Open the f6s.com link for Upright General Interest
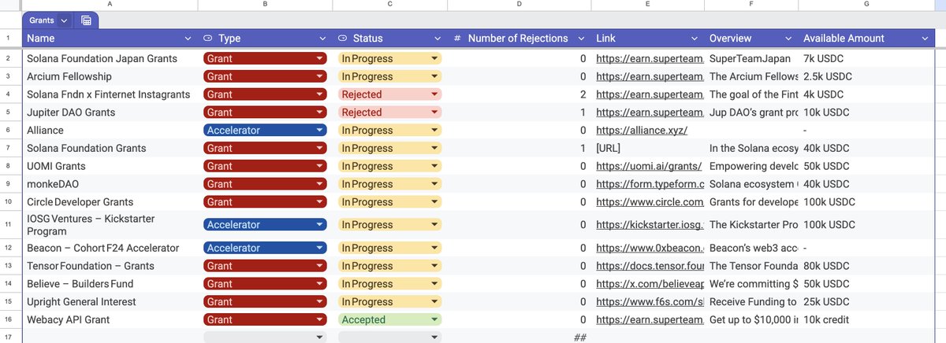This screenshot has width=946, height=343. pyautogui.click(x=649, y=302)
